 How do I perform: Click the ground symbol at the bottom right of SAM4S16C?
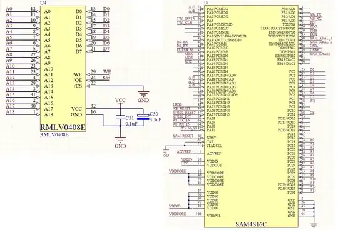click(x=314, y=225)
